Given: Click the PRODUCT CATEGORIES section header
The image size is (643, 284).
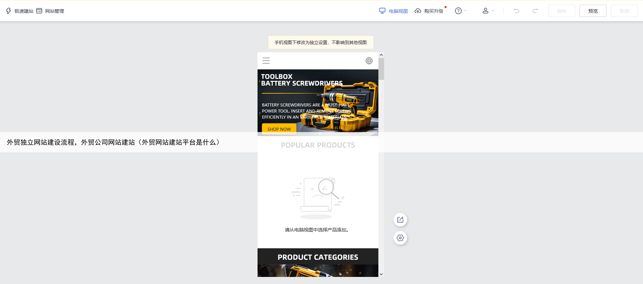Looking at the screenshot, I should coord(318,257).
